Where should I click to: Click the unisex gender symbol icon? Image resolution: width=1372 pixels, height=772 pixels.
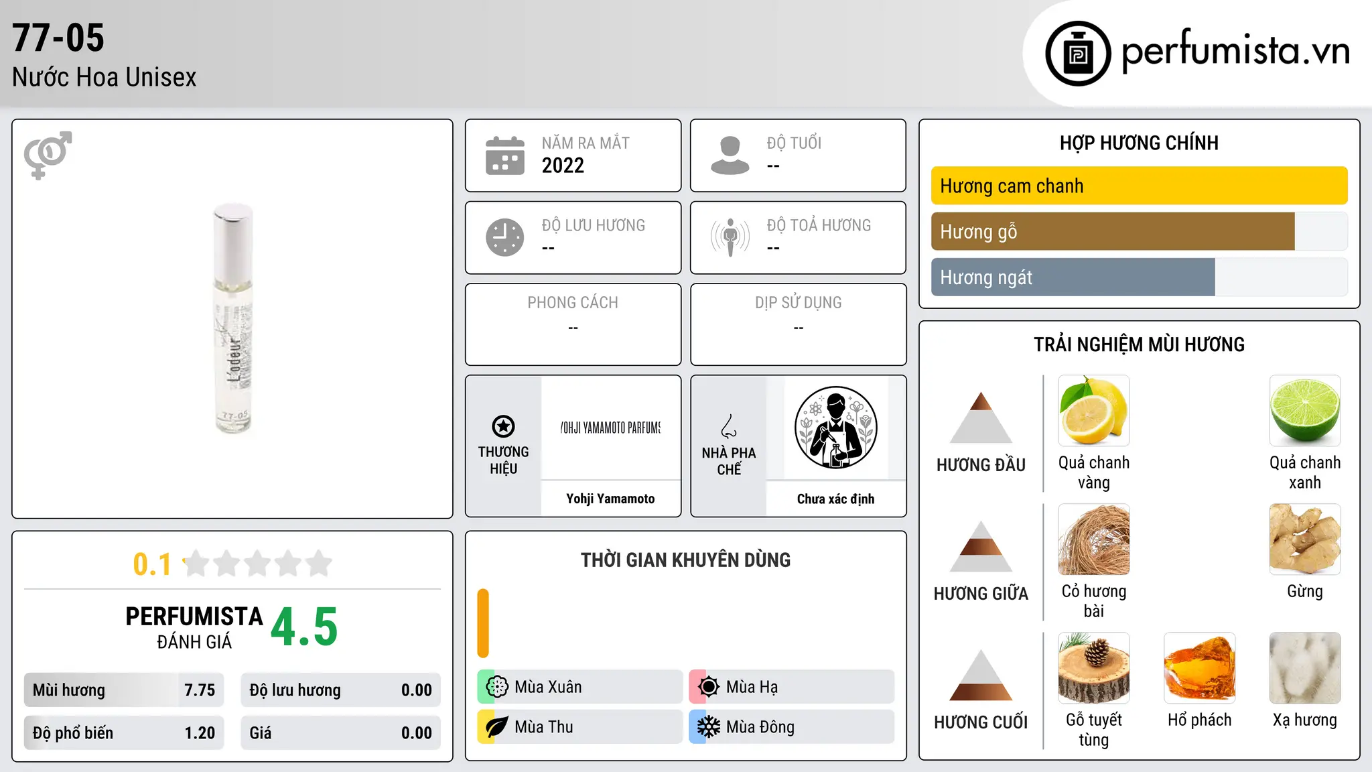coord(48,155)
